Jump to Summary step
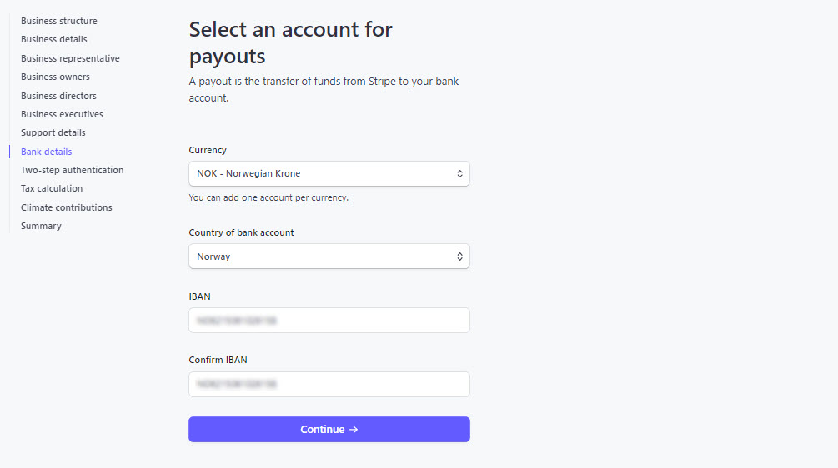Screen dimensions: 838x468 coord(41,226)
